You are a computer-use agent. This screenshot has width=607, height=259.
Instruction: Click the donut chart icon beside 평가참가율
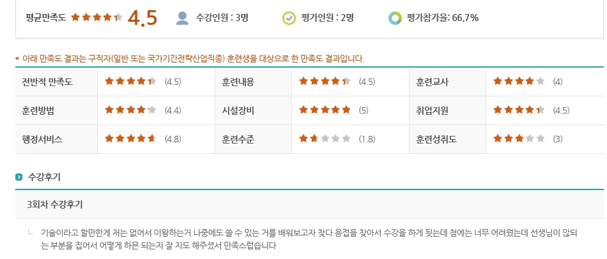coord(395,18)
